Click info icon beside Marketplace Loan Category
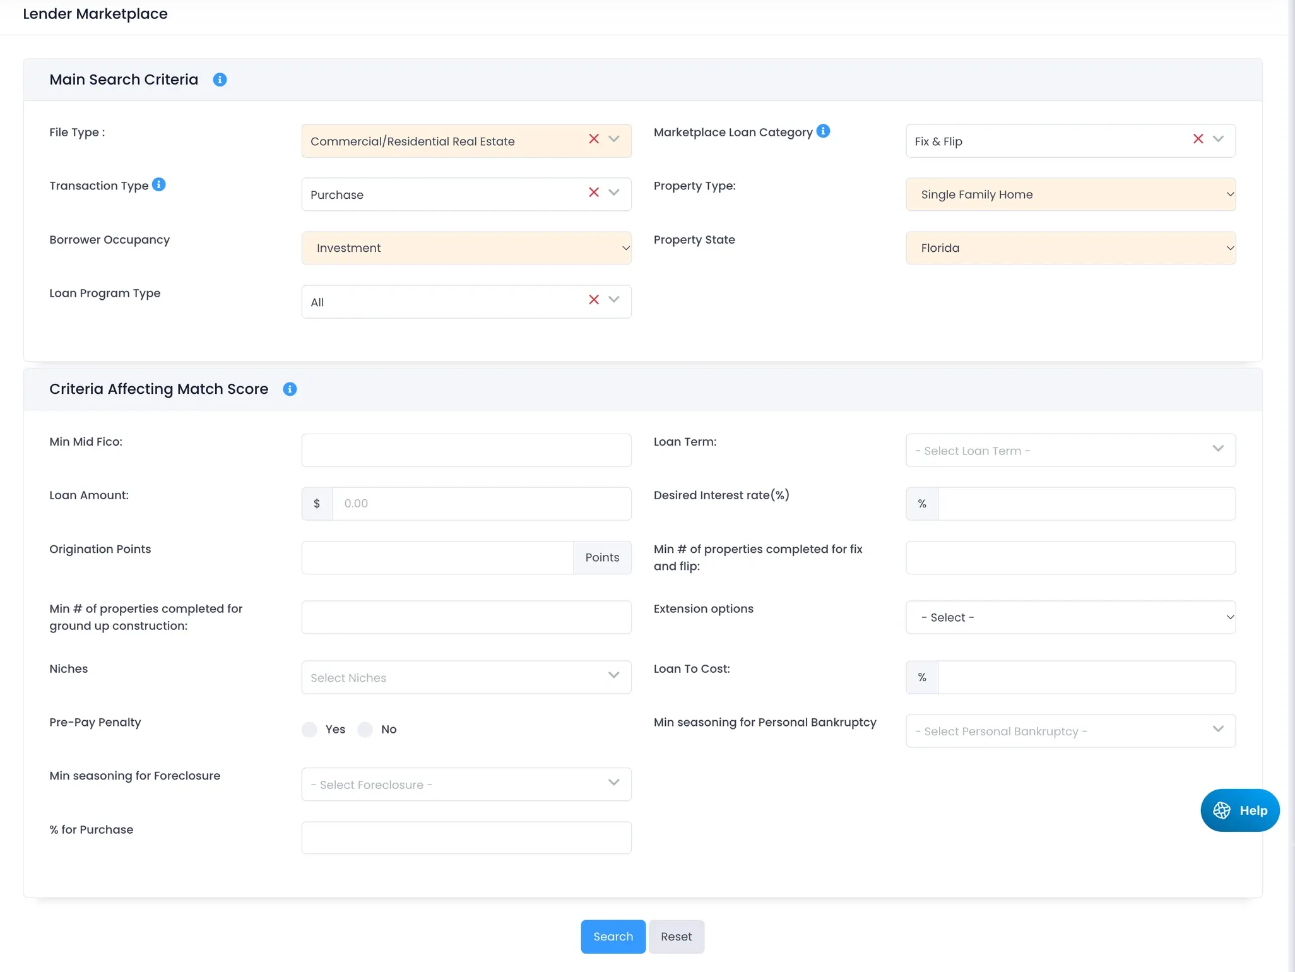 823,131
